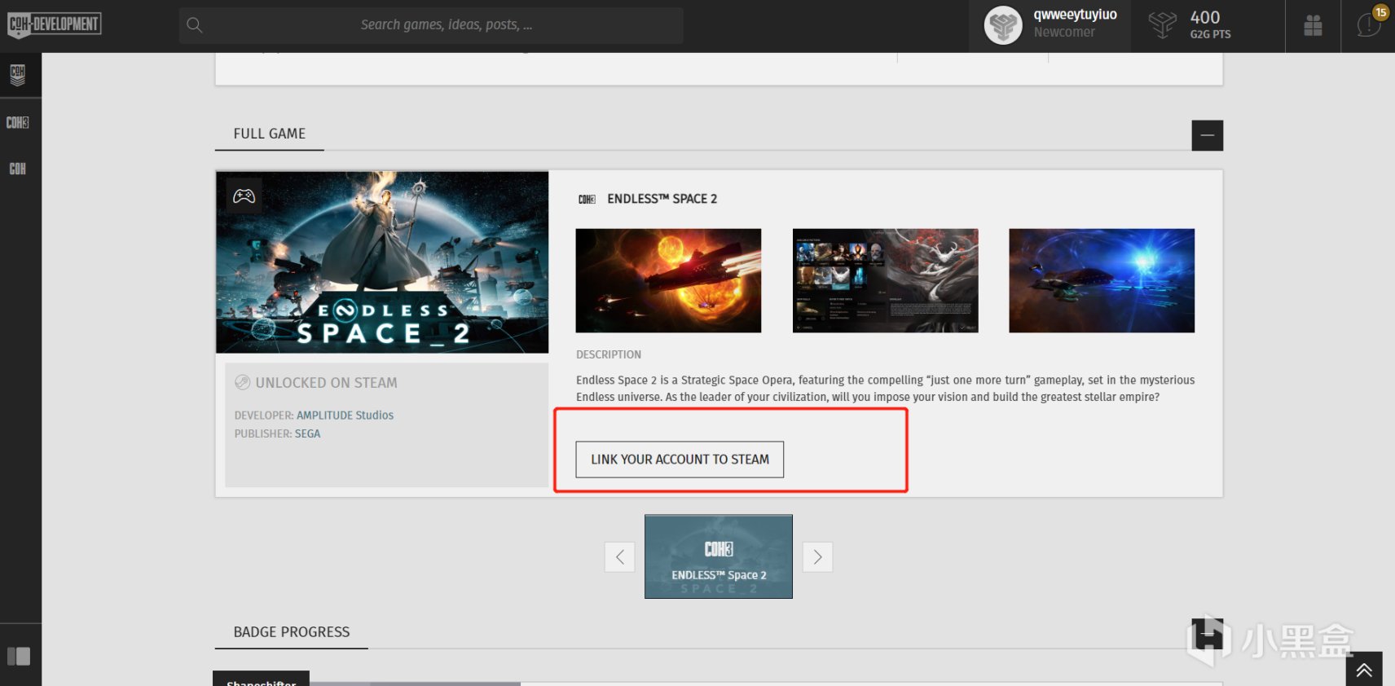Select the ENDLESS Space 2 carousel card

pyautogui.click(x=718, y=556)
